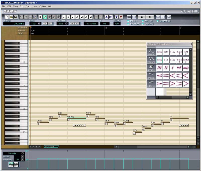Toggle the dotted note button

(x=101, y=17)
